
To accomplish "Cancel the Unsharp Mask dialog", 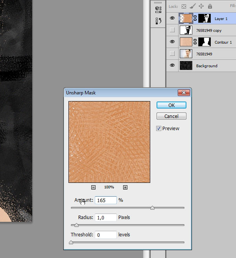I will pyautogui.click(x=171, y=116).
